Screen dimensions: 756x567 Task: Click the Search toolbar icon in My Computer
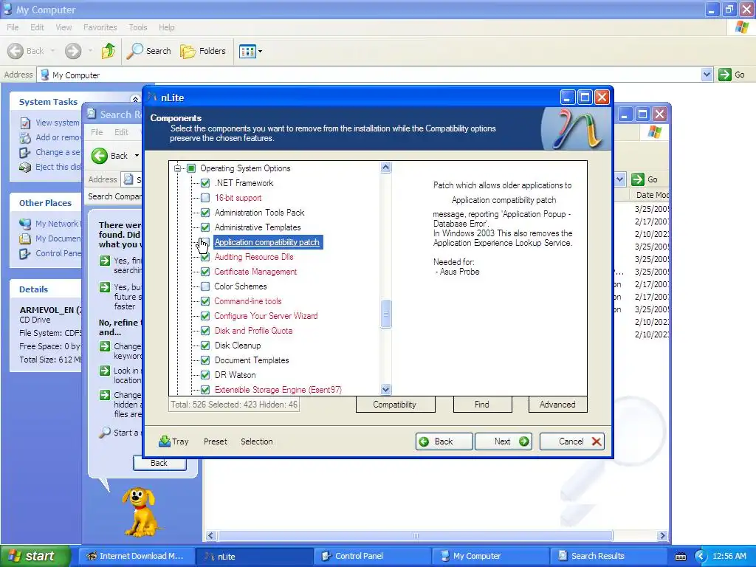[x=134, y=51]
